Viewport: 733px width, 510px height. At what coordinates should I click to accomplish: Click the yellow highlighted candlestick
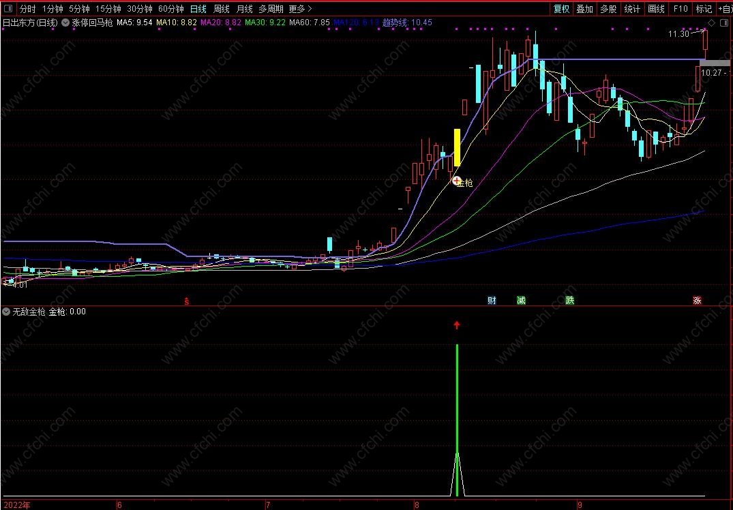click(458, 147)
